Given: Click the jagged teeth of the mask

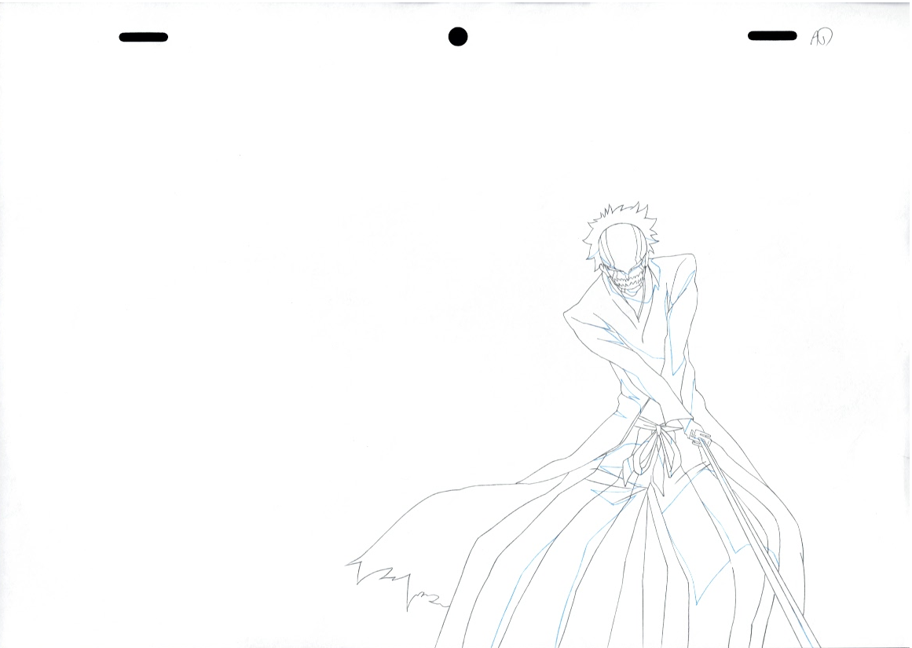Looking at the screenshot, I should (628, 279).
